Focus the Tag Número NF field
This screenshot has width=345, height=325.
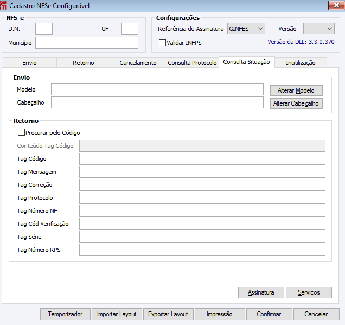(x=202, y=211)
